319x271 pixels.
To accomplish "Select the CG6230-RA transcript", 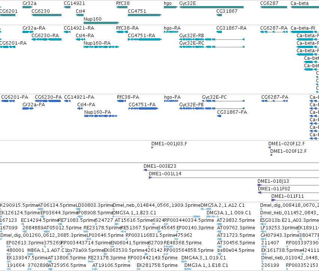I will click(46, 39).
